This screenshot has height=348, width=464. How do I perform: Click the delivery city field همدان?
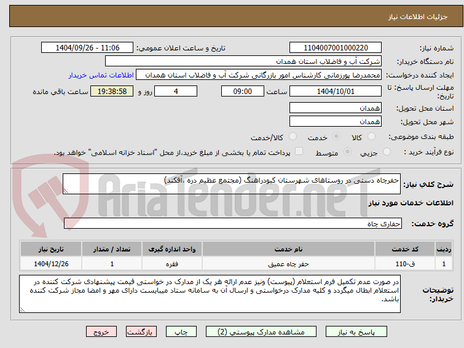click(336, 121)
